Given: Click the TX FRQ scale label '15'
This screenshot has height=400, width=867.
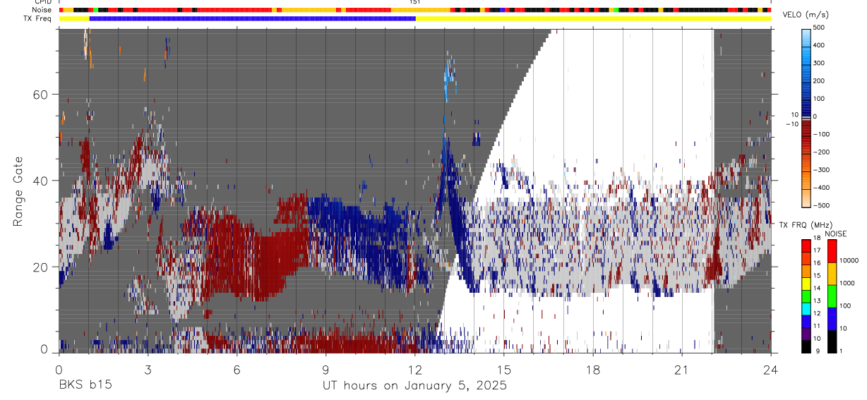Looking at the screenshot, I should point(818,277).
